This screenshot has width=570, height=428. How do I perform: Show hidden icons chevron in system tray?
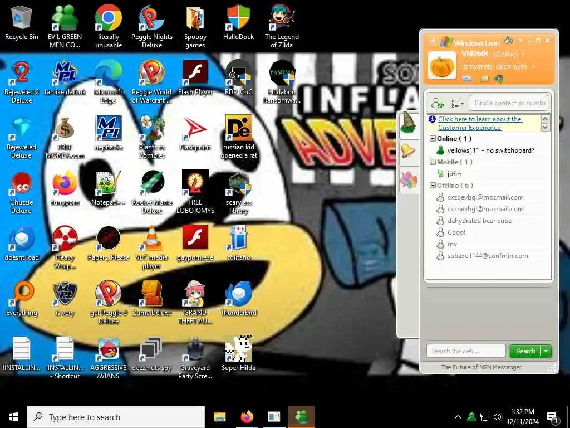458,417
